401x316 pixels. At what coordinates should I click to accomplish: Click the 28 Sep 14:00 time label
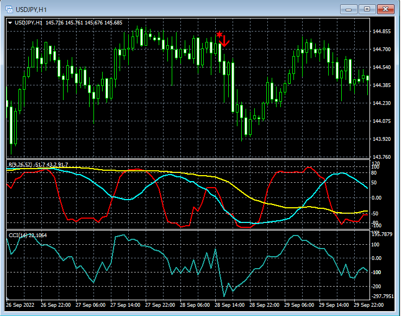(230, 305)
